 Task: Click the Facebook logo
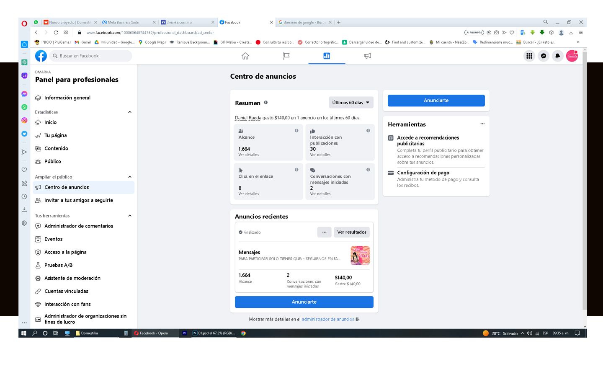coord(41,56)
